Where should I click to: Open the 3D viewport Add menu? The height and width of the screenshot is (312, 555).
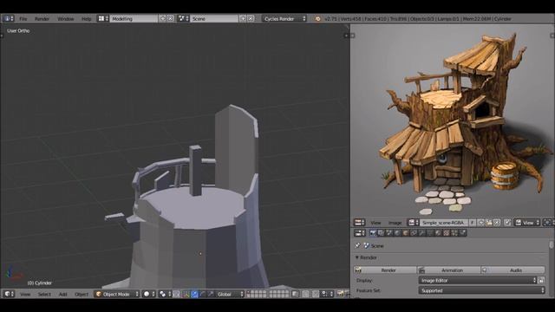[62, 295]
